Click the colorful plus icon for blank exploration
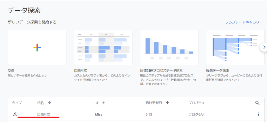Screen dimensions: 267x122 tap(37, 47)
